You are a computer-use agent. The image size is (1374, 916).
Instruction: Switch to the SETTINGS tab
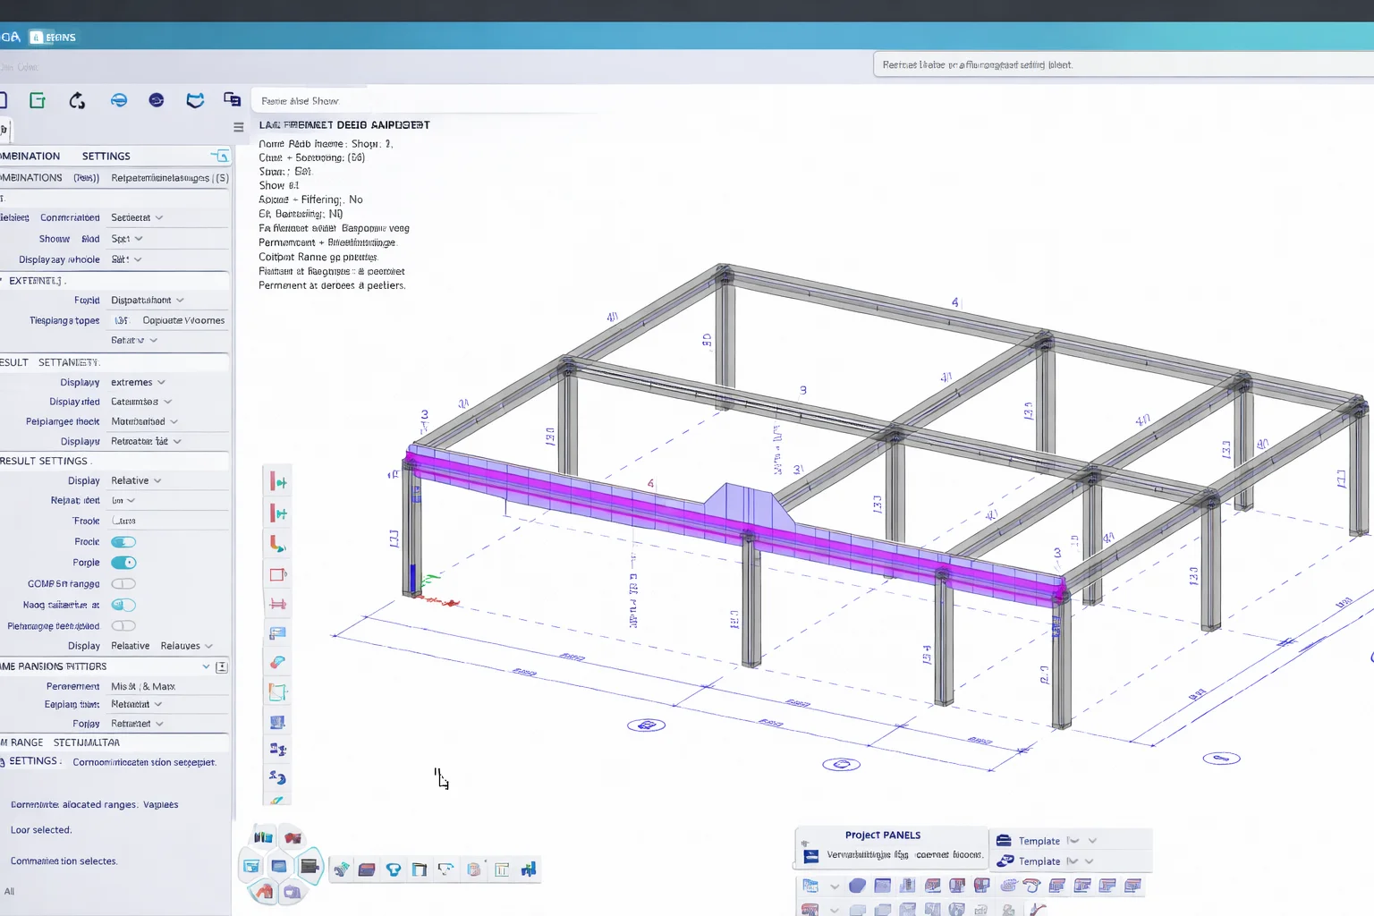tap(106, 157)
